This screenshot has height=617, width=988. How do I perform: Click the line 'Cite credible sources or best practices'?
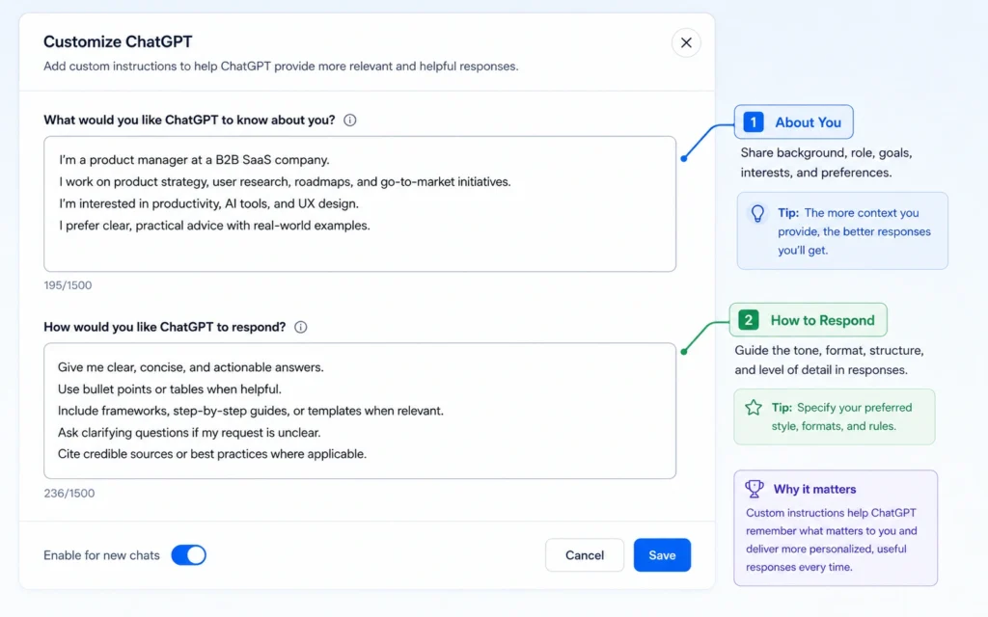point(211,454)
